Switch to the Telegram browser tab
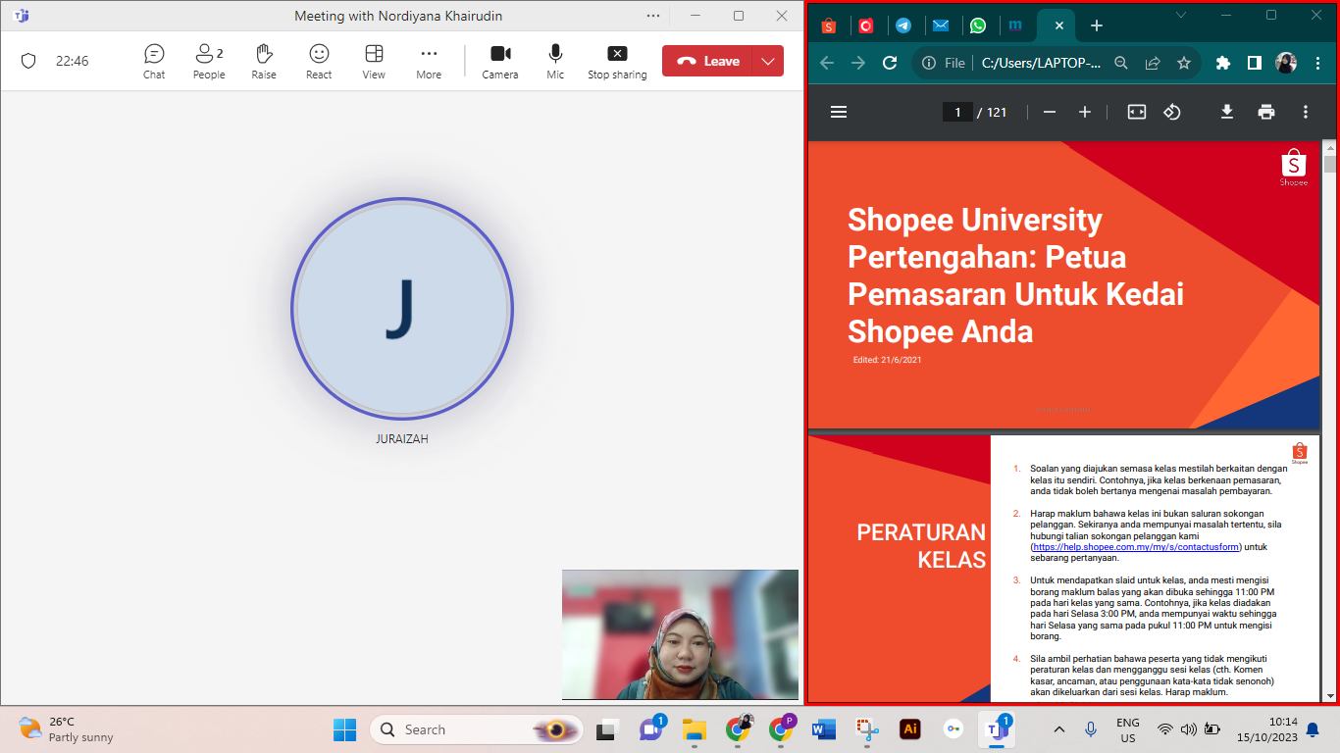Image resolution: width=1340 pixels, height=753 pixels. pos(903,25)
